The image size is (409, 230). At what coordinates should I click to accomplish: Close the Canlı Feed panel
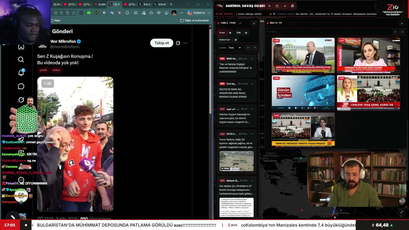pyautogui.click(x=254, y=23)
